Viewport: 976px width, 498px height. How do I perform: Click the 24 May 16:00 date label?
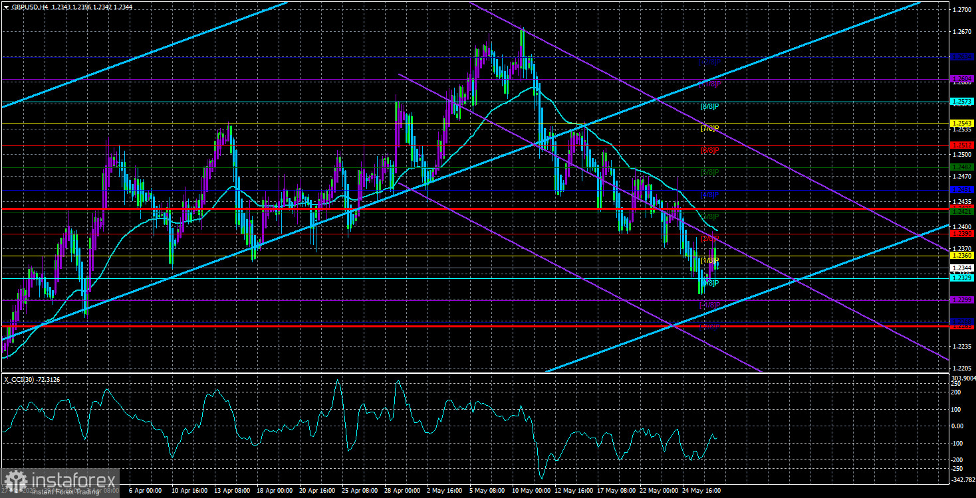pyautogui.click(x=700, y=491)
